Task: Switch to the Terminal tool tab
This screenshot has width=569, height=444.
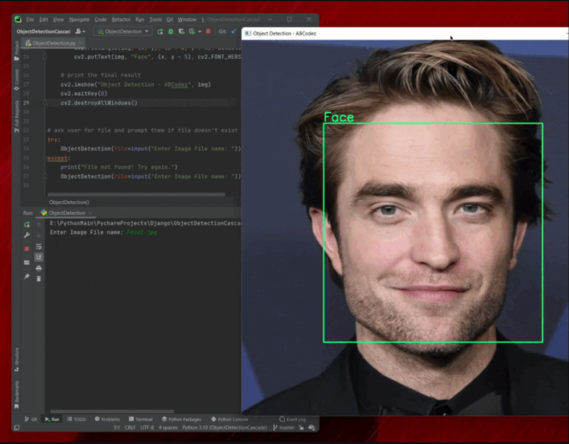Action: (140, 419)
